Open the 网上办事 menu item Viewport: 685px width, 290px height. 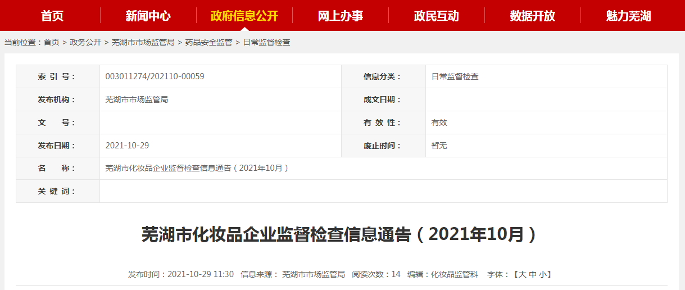point(341,16)
